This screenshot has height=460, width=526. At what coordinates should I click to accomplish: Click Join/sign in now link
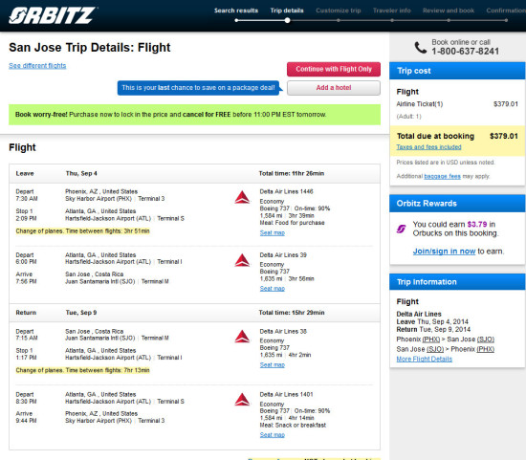tap(444, 252)
